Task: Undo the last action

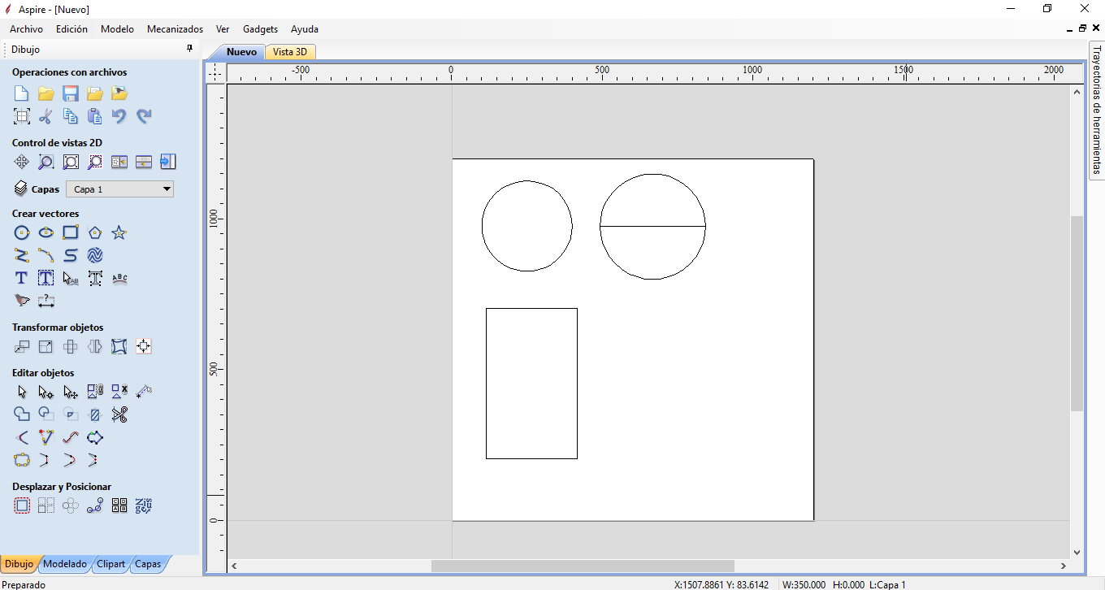Action: [x=119, y=116]
